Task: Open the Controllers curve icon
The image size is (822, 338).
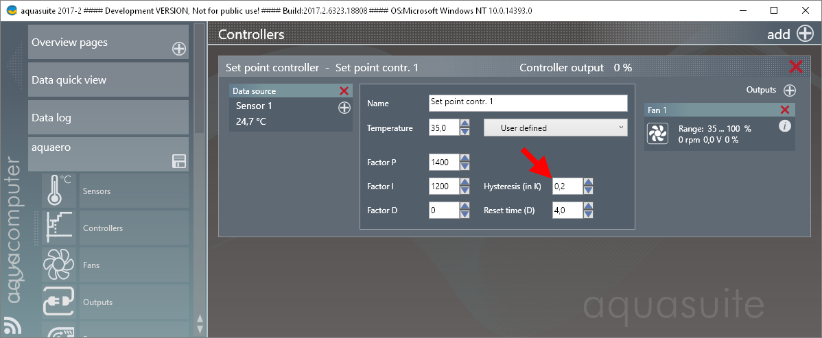Action: point(59,228)
